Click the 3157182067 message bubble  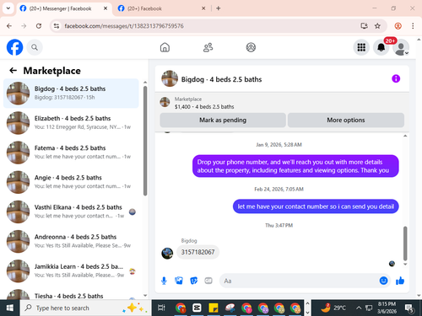pos(197,252)
